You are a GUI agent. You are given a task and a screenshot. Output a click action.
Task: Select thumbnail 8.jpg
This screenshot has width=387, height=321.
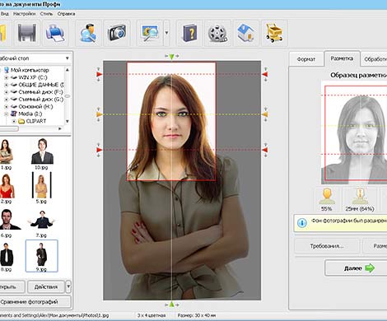(x=6, y=257)
